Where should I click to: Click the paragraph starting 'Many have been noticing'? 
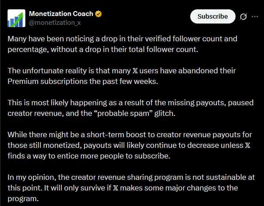point(122,44)
